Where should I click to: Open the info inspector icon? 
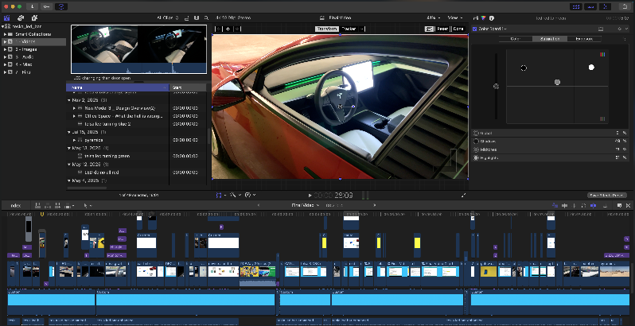492,17
